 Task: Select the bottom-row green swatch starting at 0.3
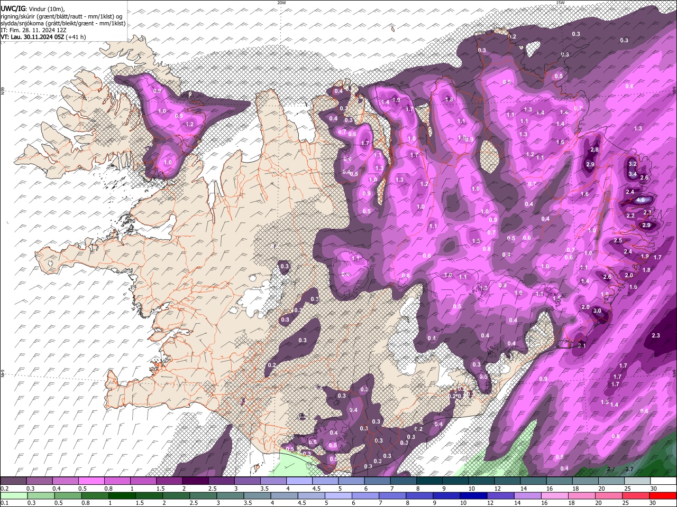click(x=40, y=496)
